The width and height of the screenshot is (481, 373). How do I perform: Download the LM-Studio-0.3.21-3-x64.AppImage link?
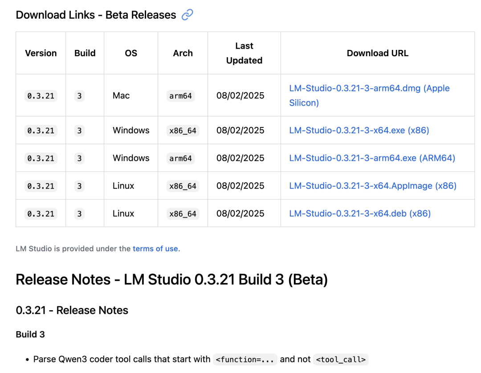point(372,186)
